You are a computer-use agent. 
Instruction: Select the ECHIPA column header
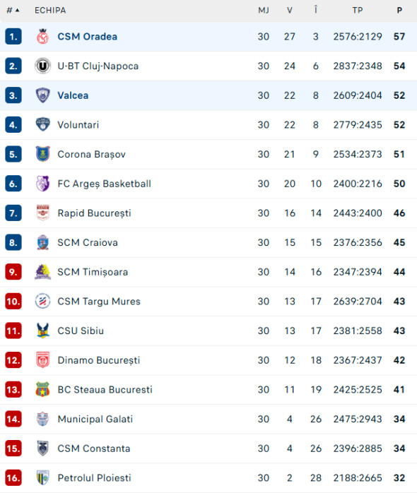[x=50, y=11]
